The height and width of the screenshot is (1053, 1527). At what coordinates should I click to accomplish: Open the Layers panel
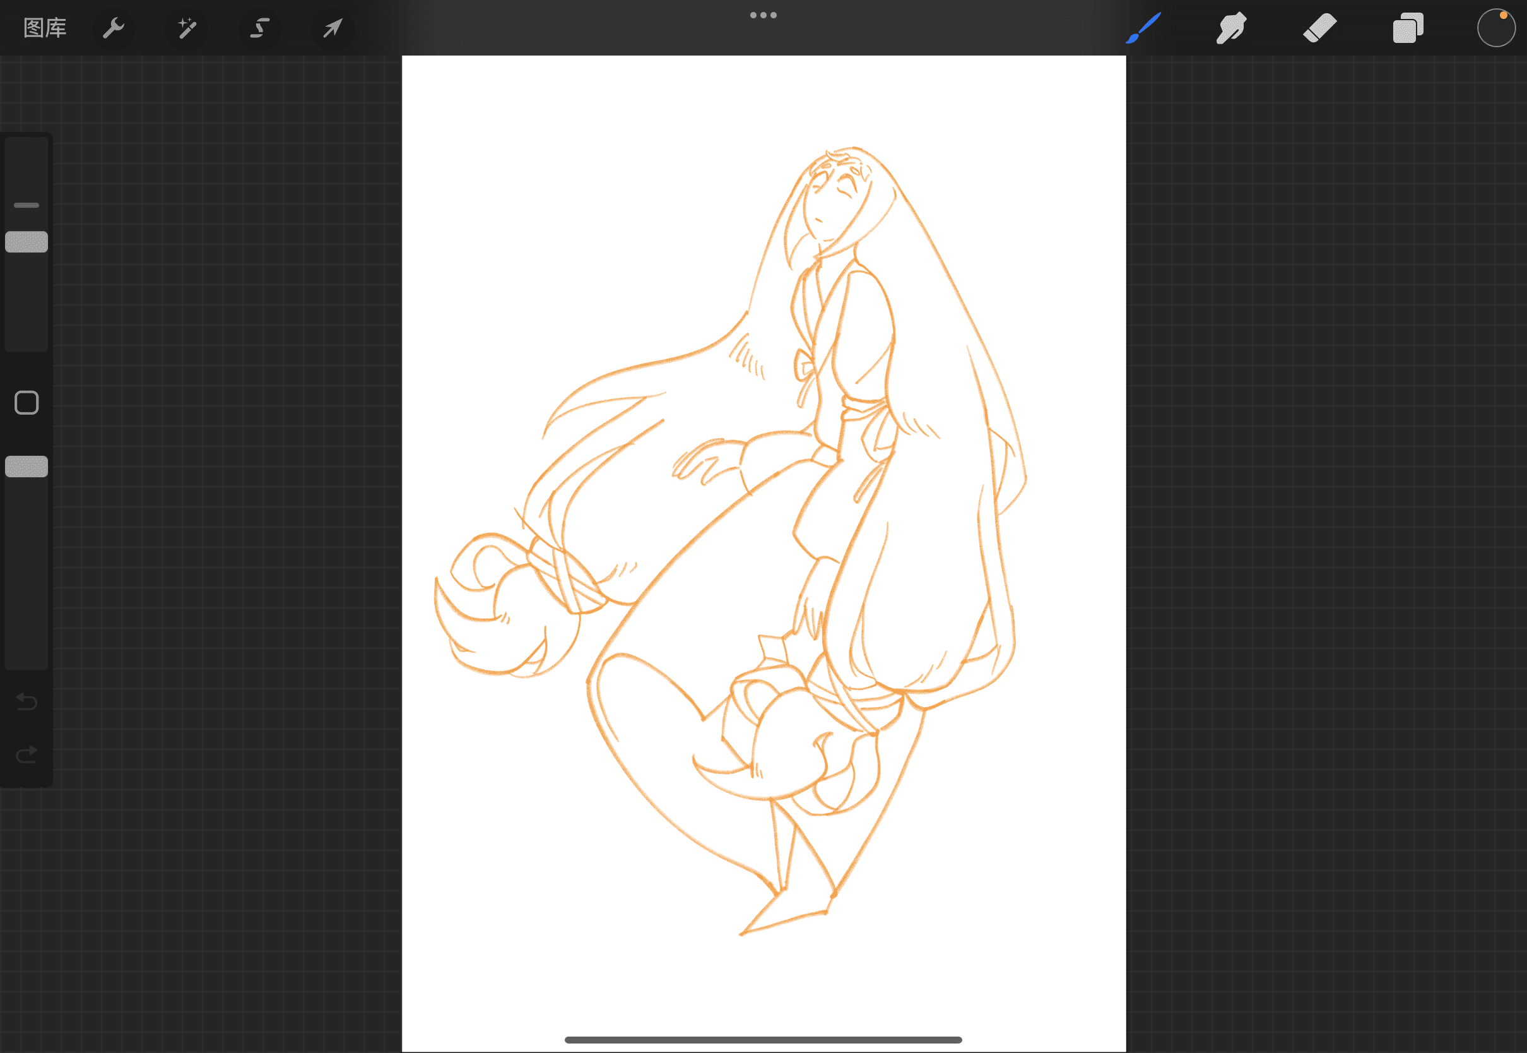(1408, 28)
